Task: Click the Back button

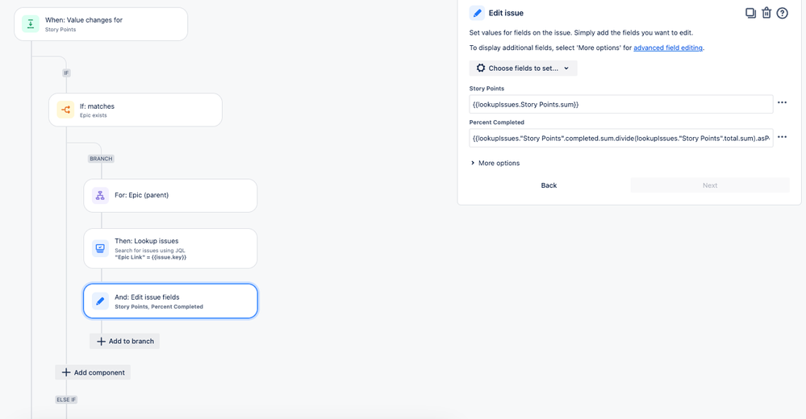Action: tap(549, 185)
